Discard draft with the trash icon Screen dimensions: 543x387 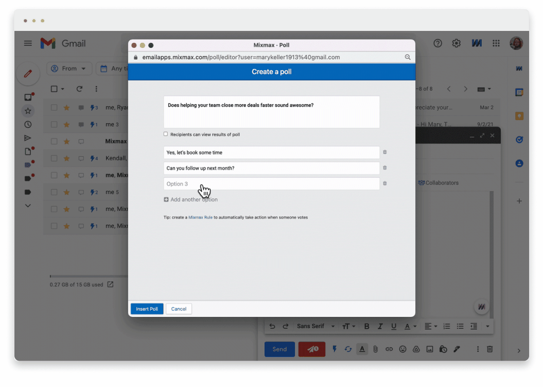[489, 349]
